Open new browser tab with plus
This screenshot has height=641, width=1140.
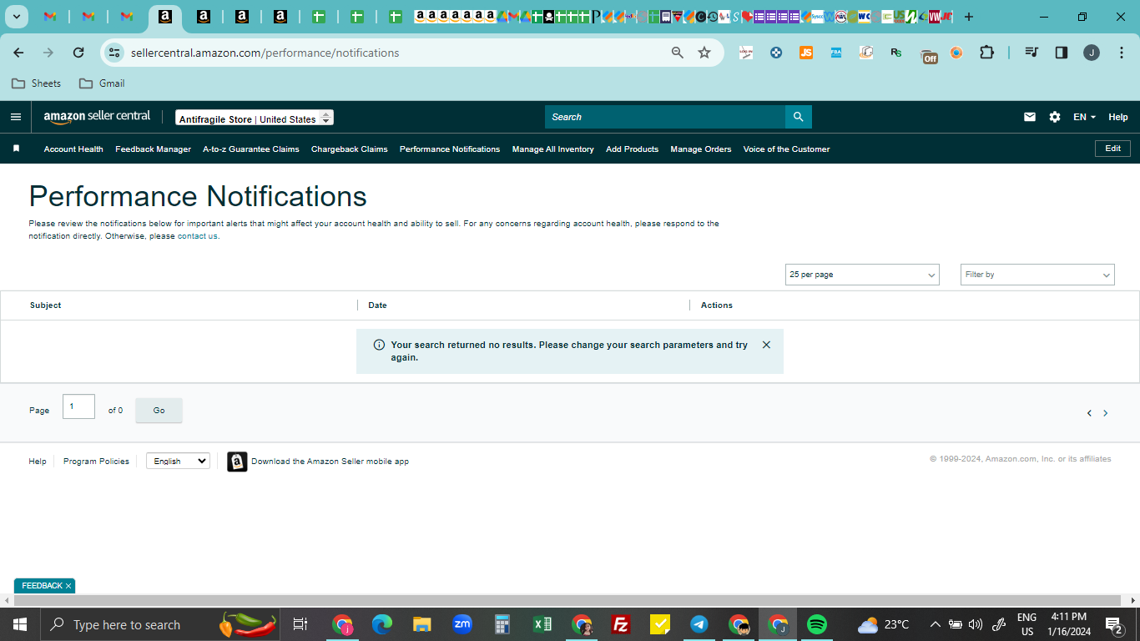[969, 17]
